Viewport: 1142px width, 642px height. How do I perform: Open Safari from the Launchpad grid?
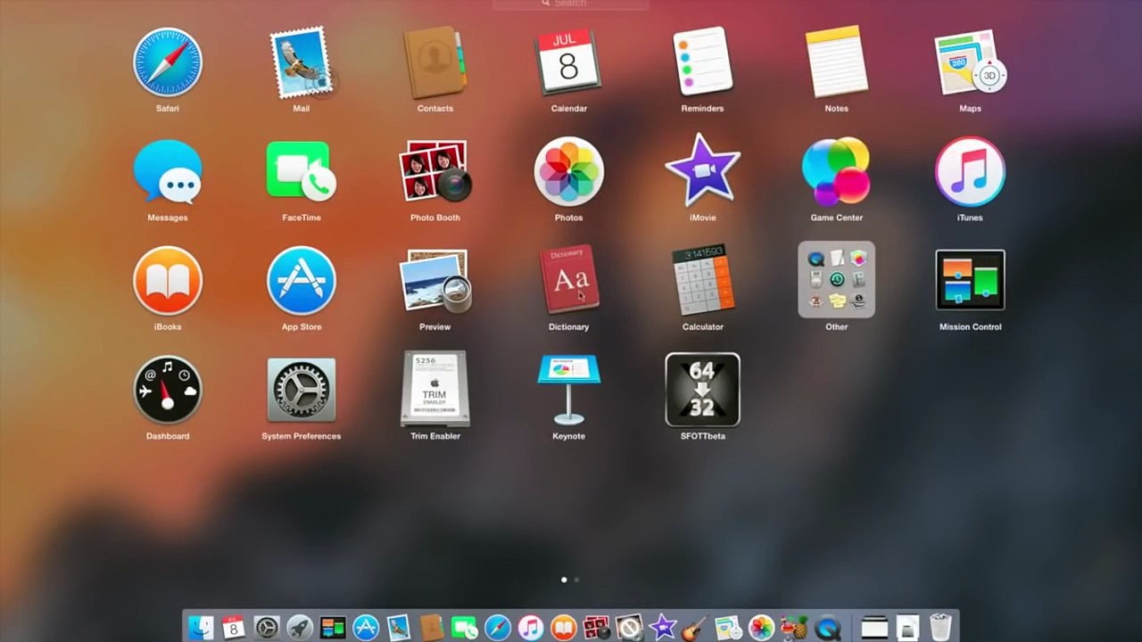pos(168,62)
